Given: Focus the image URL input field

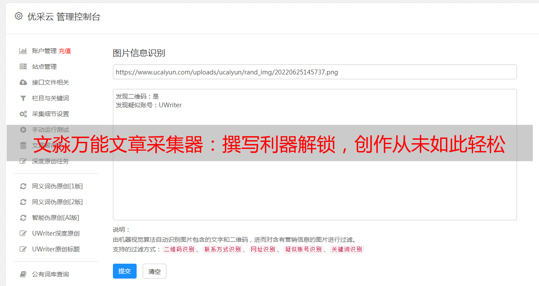Looking at the screenshot, I should pyautogui.click(x=315, y=72).
